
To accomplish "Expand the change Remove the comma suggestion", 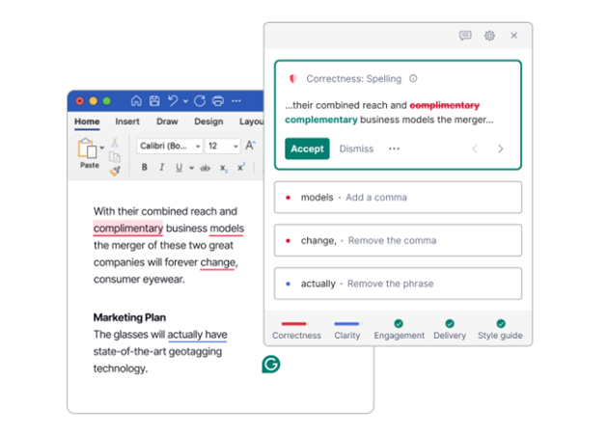I will [x=398, y=240].
